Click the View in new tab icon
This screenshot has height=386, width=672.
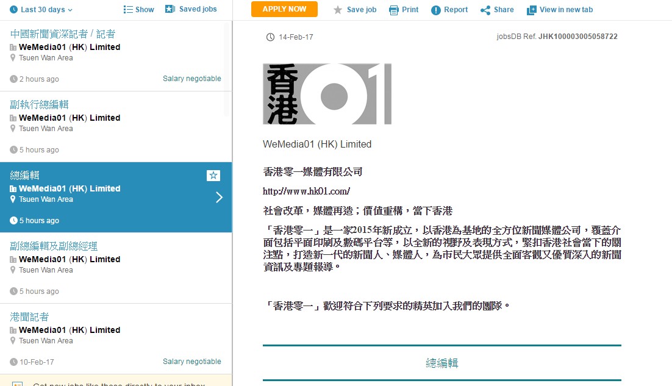coord(531,10)
